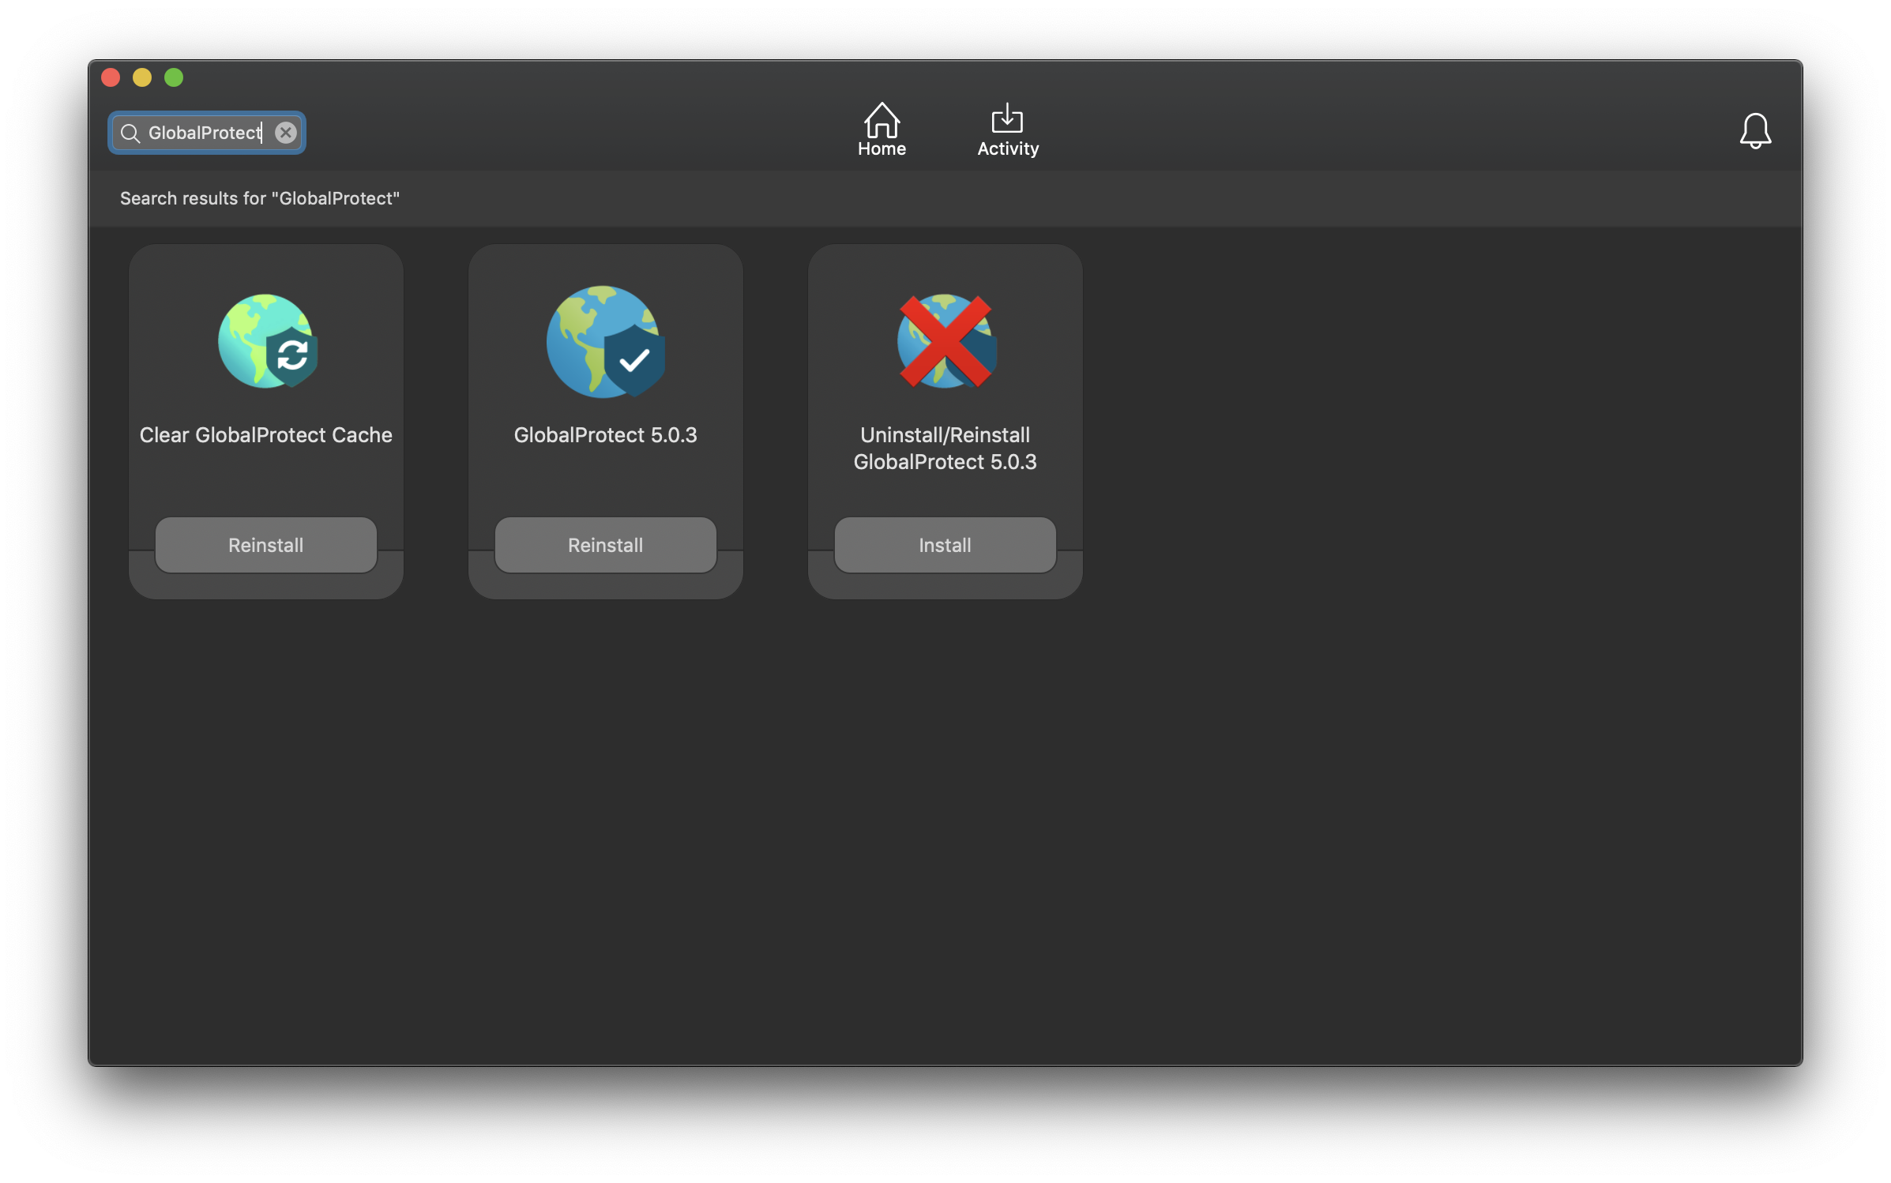The width and height of the screenshot is (1891, 1183).
Task: Reinstall Clear GlobalProtect Cache
Action: [266, 545]
